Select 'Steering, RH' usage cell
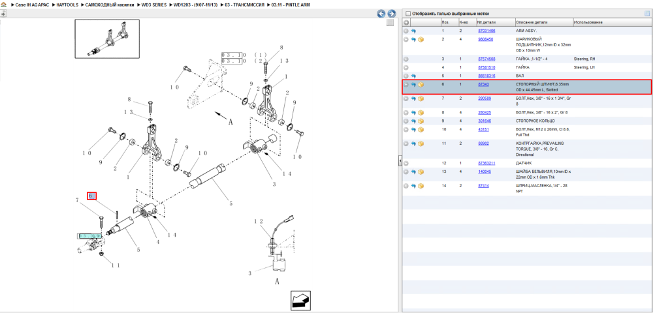This screenshot has width=653, height=313. (583, 59)
